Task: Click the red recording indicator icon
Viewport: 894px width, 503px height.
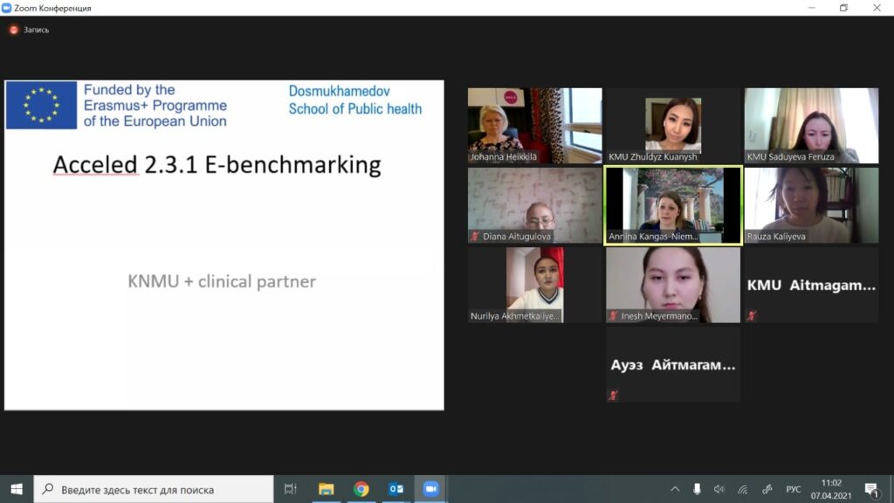Action: [x=13, y=30]
